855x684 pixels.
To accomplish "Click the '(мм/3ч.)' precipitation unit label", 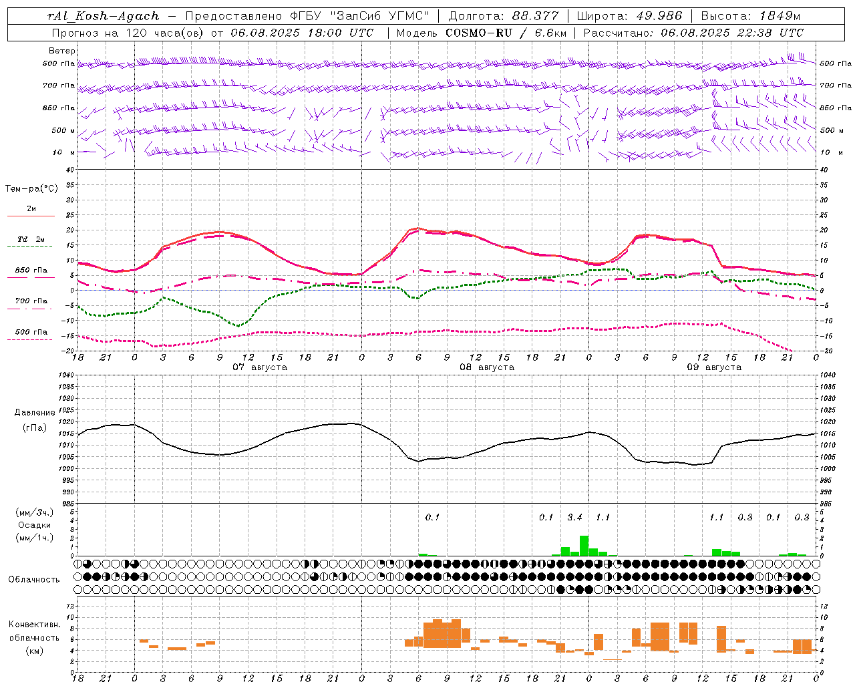I will (x=35, y=512).
